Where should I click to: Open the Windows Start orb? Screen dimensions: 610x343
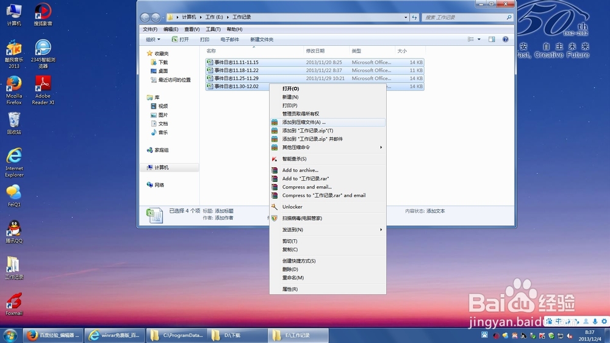click(10, 335)
